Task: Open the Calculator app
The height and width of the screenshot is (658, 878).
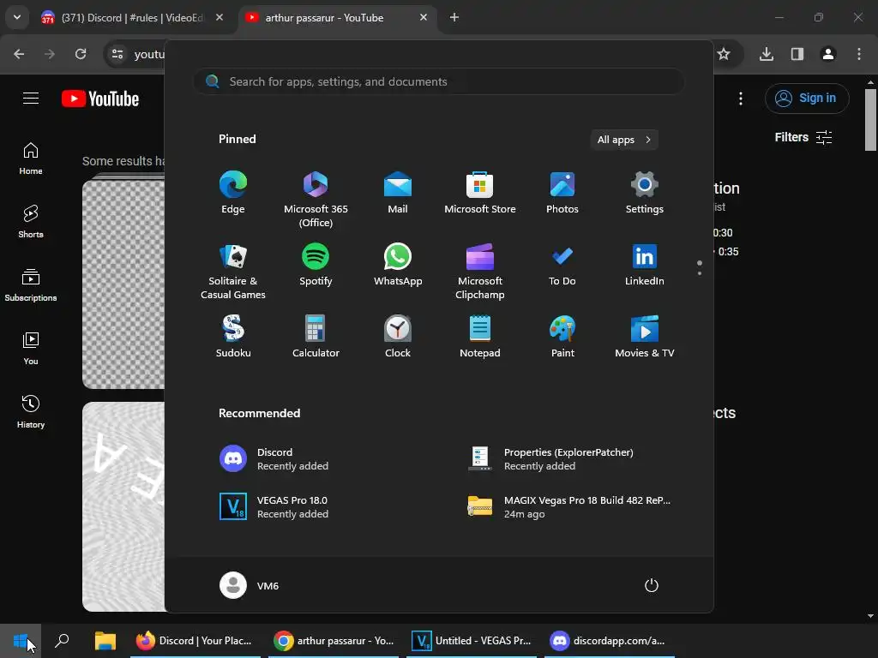Action: click(316, 337)
